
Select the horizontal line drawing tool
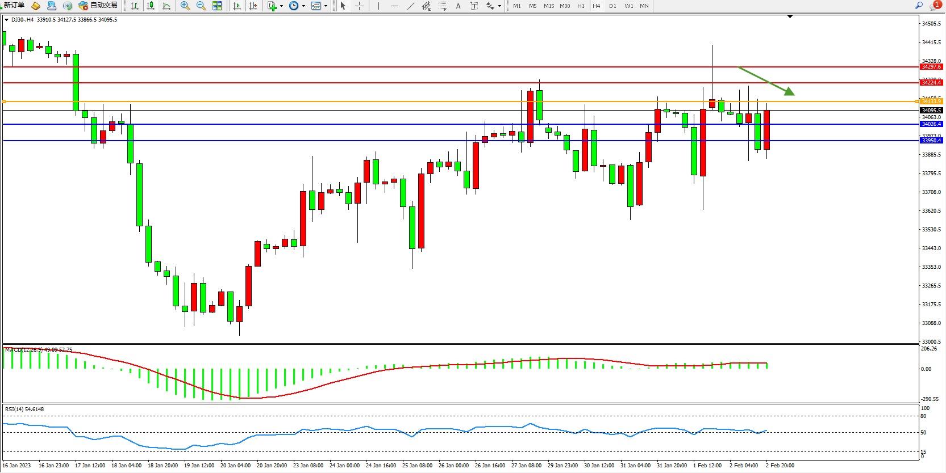click(394, 6)
